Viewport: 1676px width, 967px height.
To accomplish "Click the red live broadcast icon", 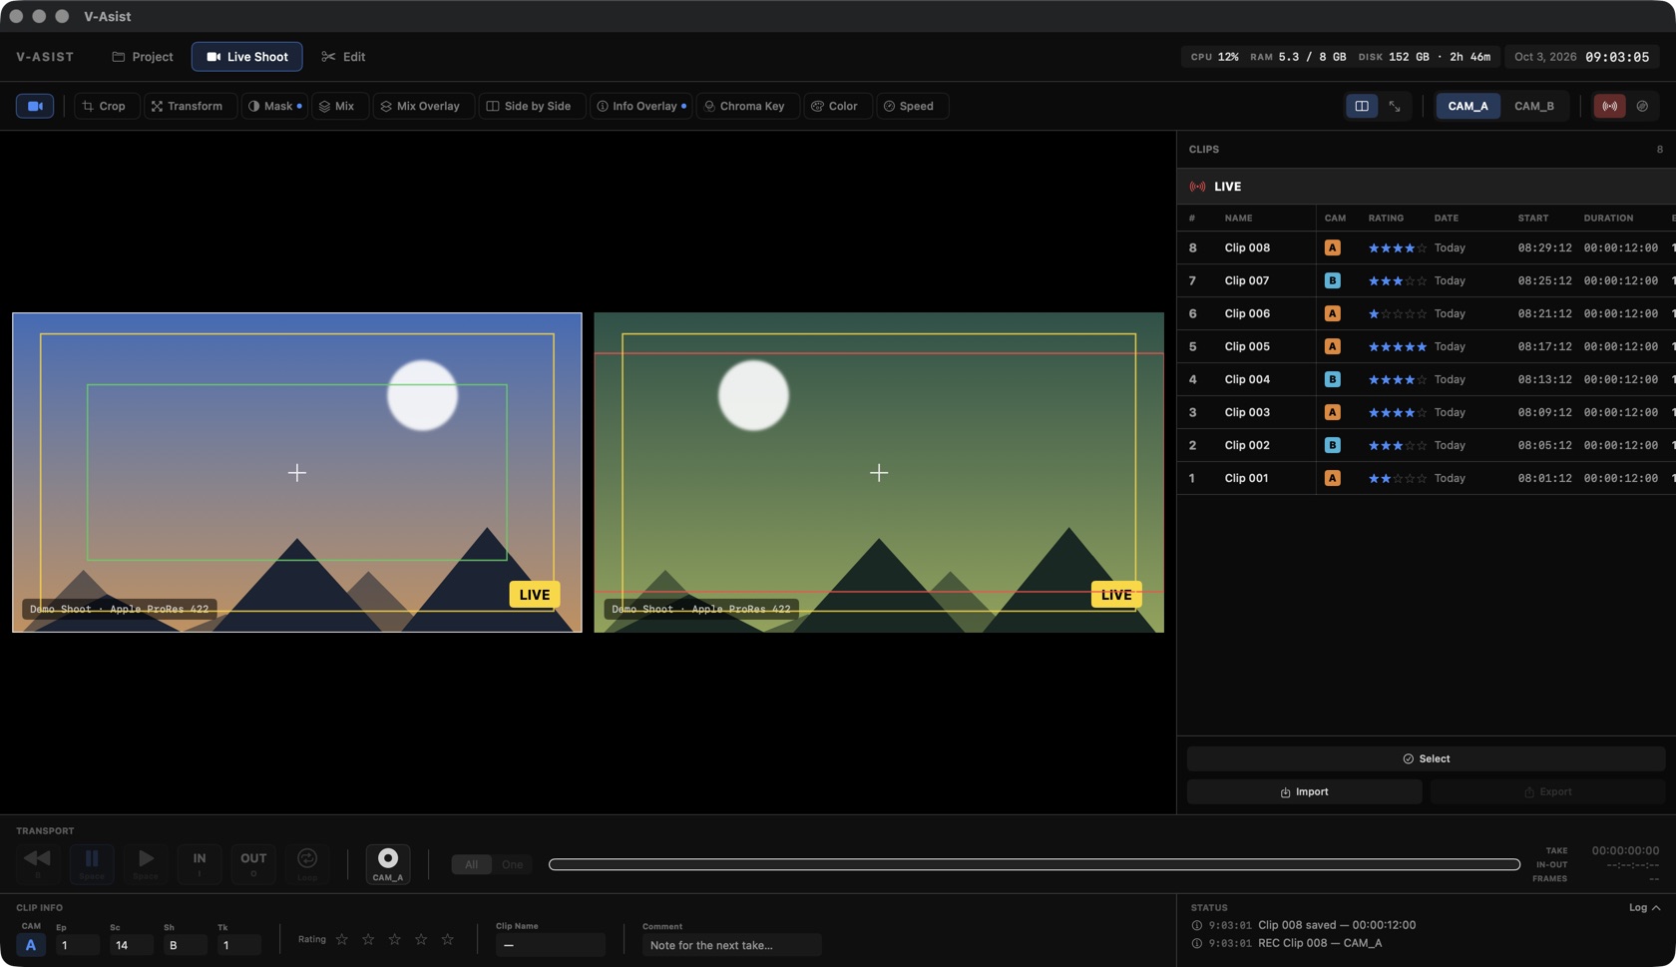I will pyautogui.click(x=1609, y=106).
